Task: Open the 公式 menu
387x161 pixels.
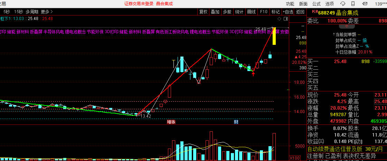Action: [316, 4]
